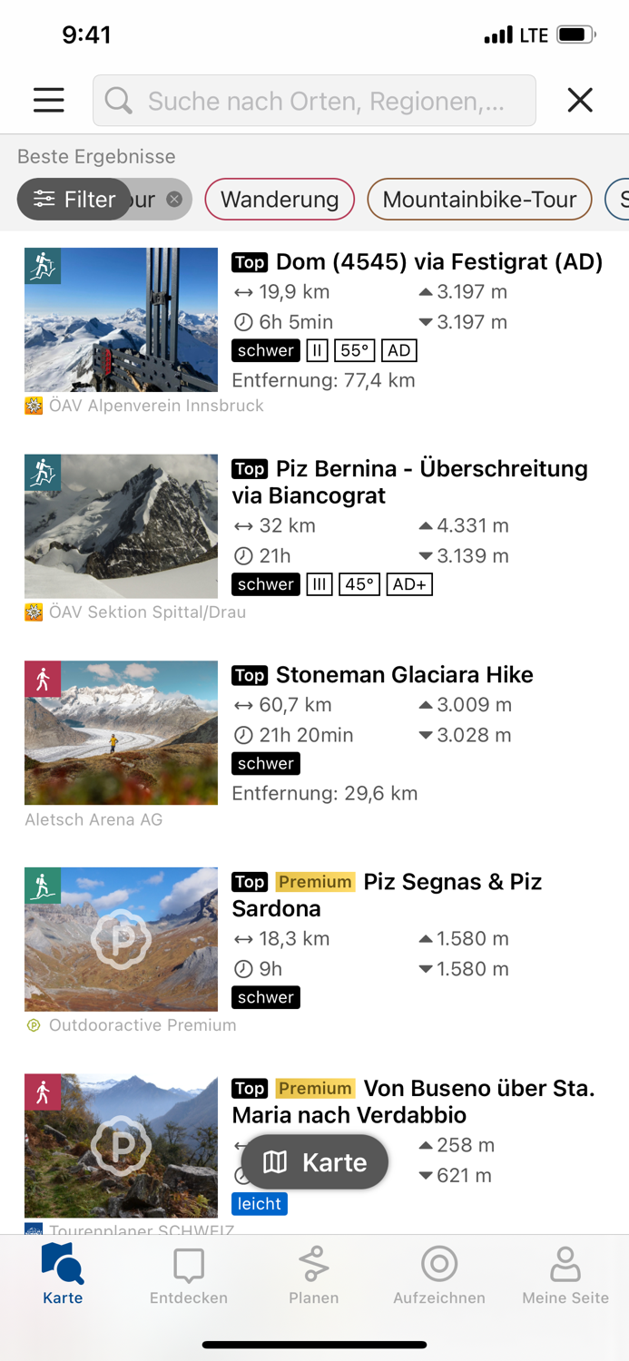Select the ski tour icon on Dom result
The image size is (629, 1361).
pyautogui.click(x=42, y=268)
